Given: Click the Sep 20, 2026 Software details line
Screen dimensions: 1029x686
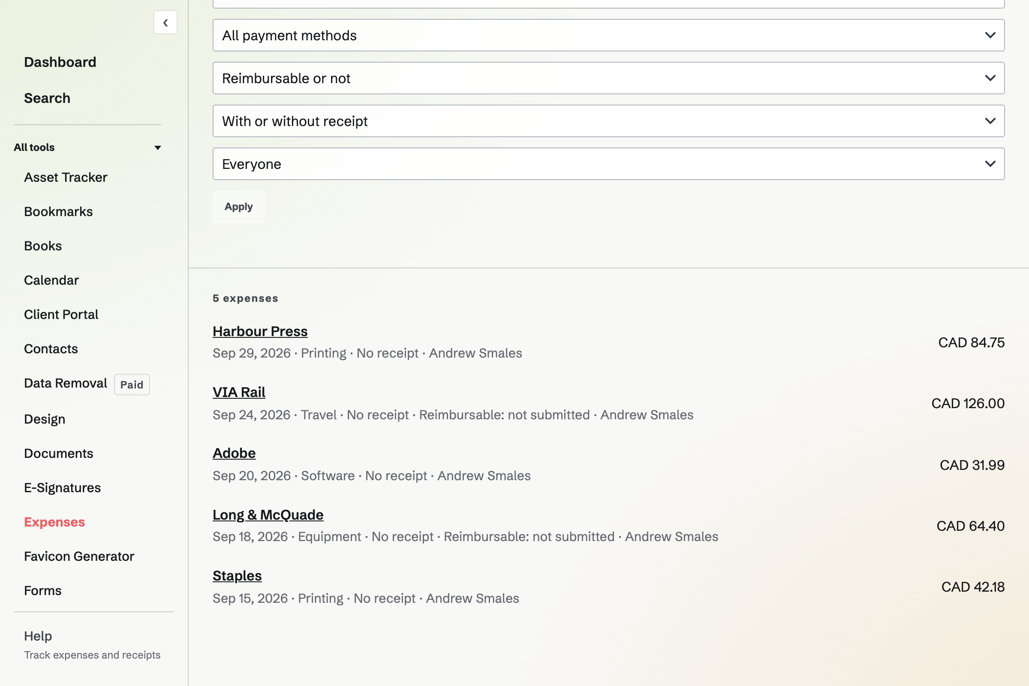Looking at the screenshot, I should click(371, 475).
